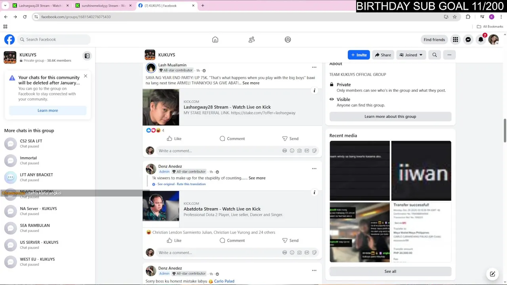Dismiss the chats deletion notice
This screenshot has width=507, height=285.
(85, 76)
